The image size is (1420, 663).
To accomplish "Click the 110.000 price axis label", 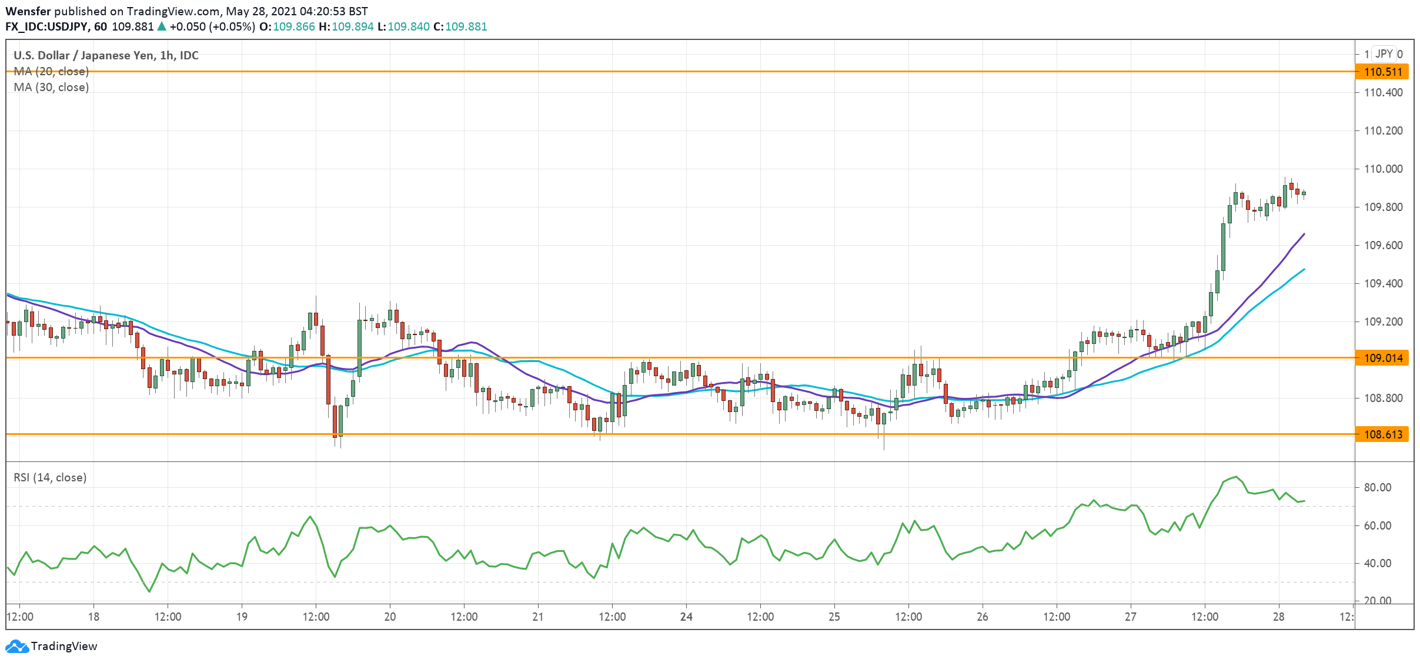I will 1383,169.
